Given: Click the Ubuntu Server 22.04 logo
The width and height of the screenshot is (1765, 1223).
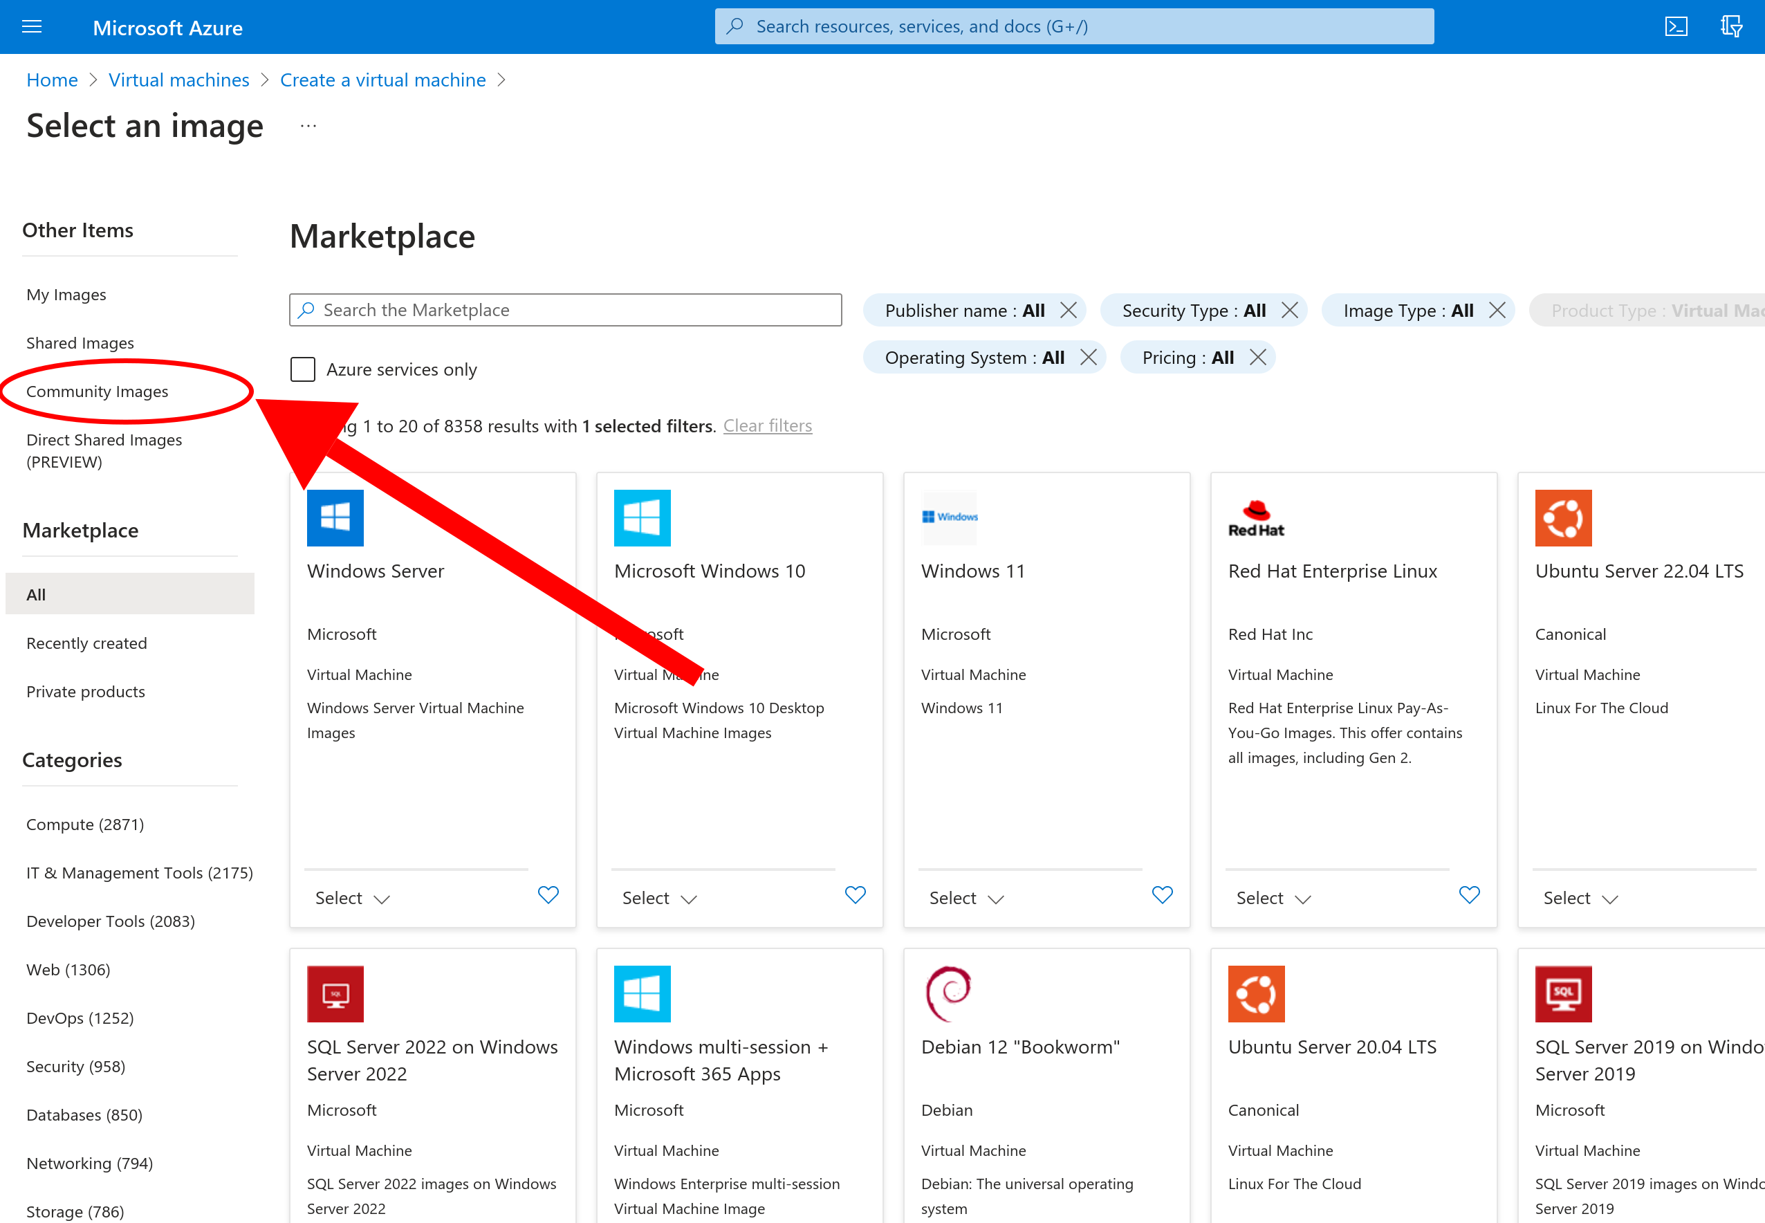Looking at the screenshot, I should 1564,518.
